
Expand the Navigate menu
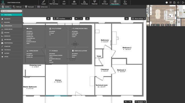140,102
